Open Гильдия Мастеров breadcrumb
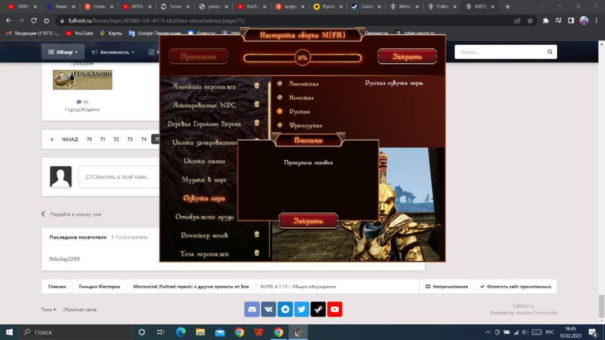Screen dimensions: 605x340 click(x=99, y=286)
